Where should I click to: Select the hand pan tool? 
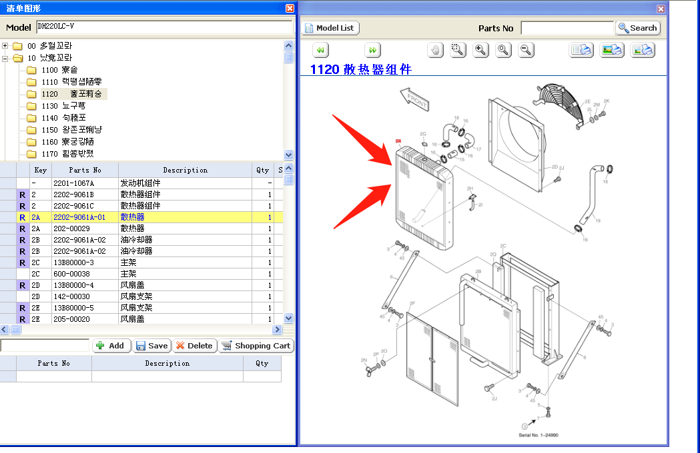435,50
